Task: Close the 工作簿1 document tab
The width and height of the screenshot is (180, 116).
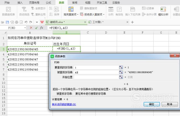Action: point(127,22)
